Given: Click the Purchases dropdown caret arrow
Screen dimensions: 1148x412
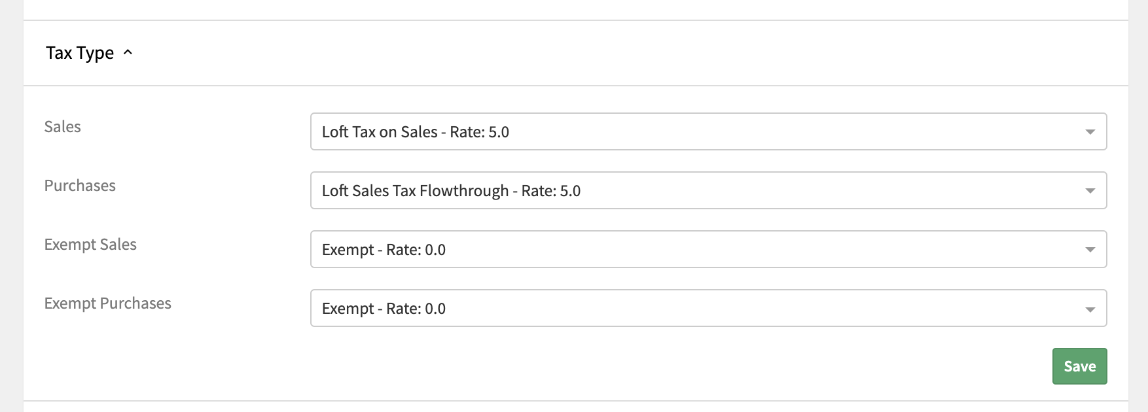Looking at the screenshot, I should point(1090,191).
